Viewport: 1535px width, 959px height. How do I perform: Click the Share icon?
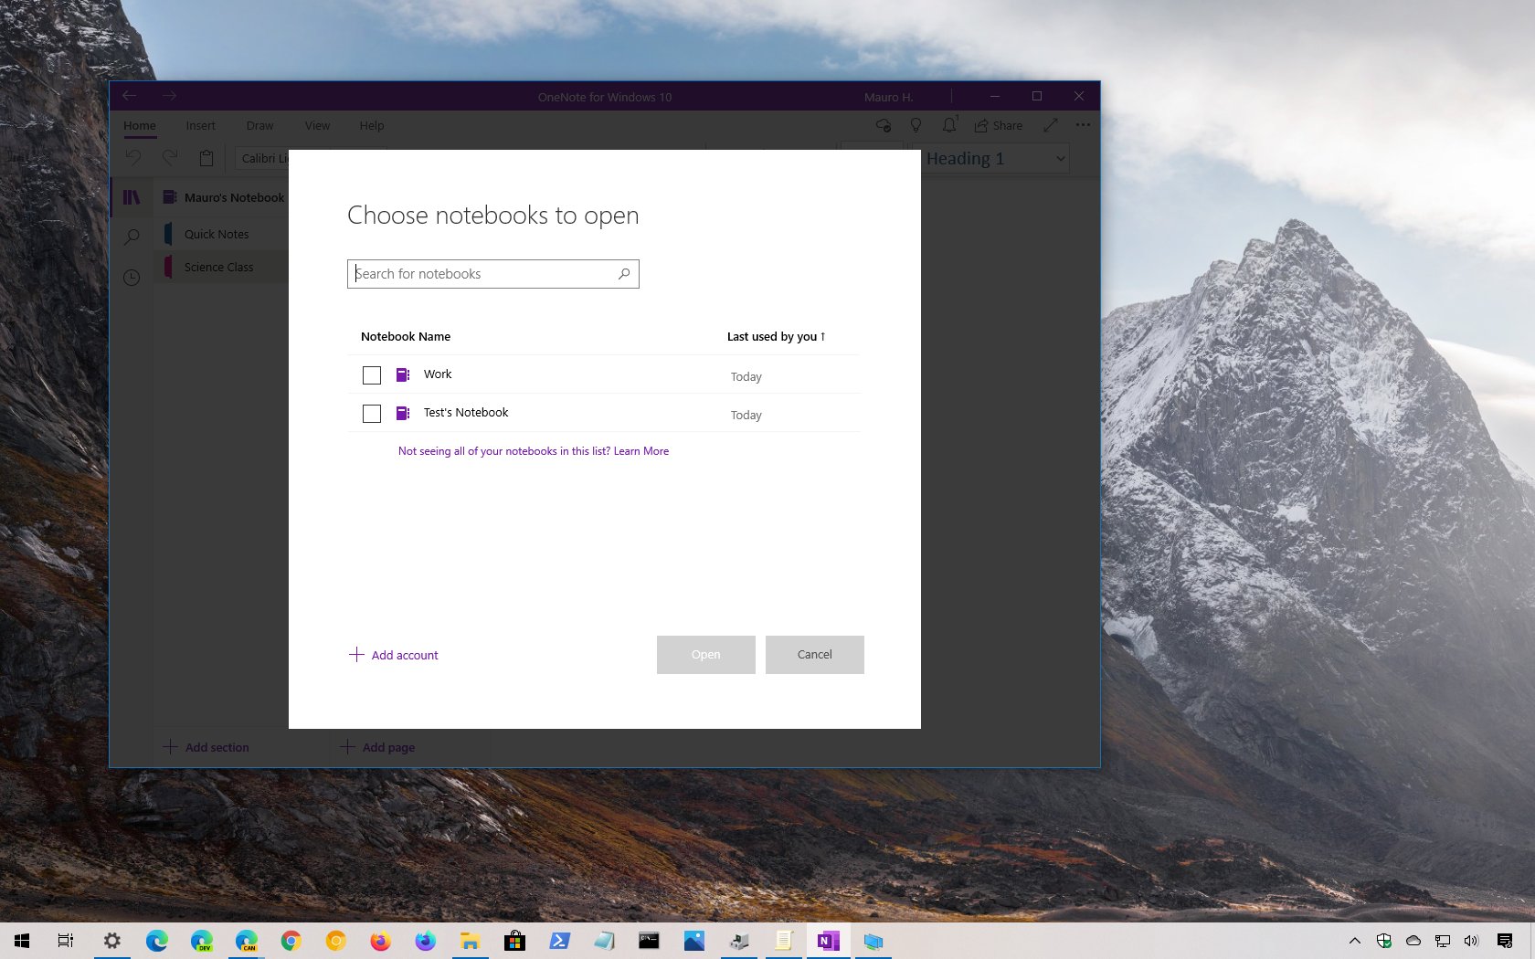pyautogui.click(x=998, y=125)
